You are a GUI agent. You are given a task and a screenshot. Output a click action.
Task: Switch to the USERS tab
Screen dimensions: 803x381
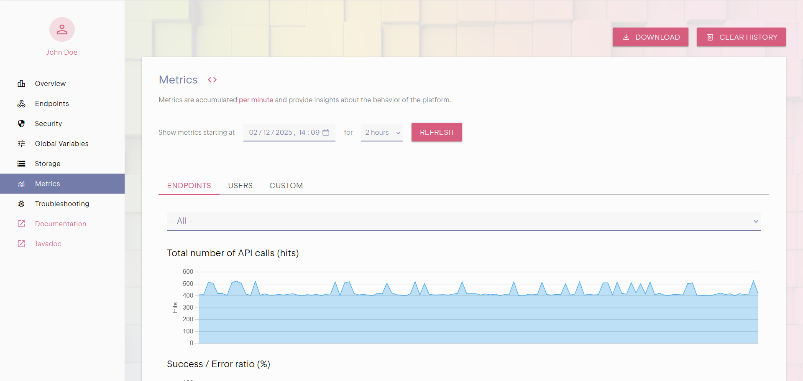(x=240, y=186)
